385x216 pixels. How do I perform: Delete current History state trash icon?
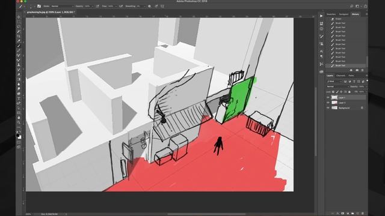362,70
